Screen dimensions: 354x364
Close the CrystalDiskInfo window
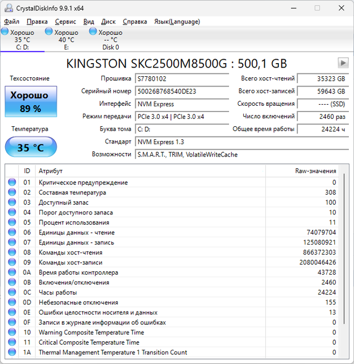341,8
